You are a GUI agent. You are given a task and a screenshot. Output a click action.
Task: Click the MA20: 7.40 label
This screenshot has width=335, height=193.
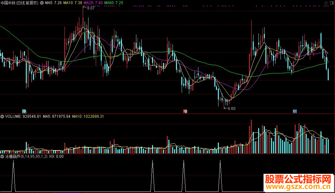coord(93,3)
